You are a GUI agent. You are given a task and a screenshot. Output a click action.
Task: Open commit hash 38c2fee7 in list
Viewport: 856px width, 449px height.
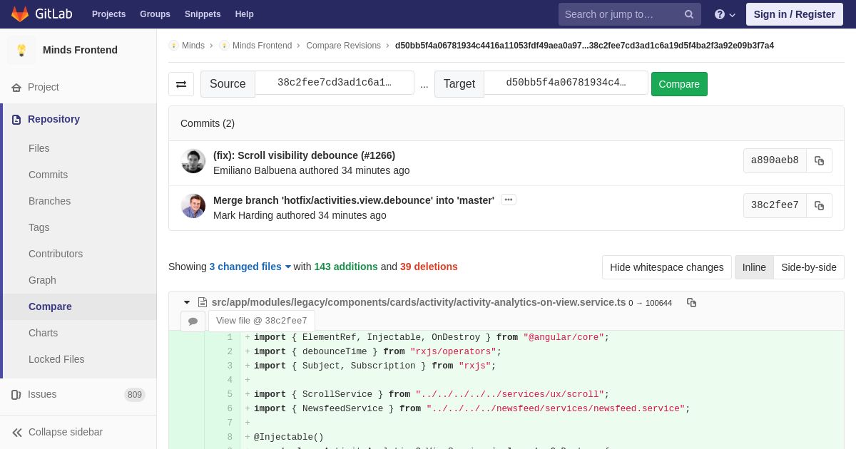tap(775, 205)
